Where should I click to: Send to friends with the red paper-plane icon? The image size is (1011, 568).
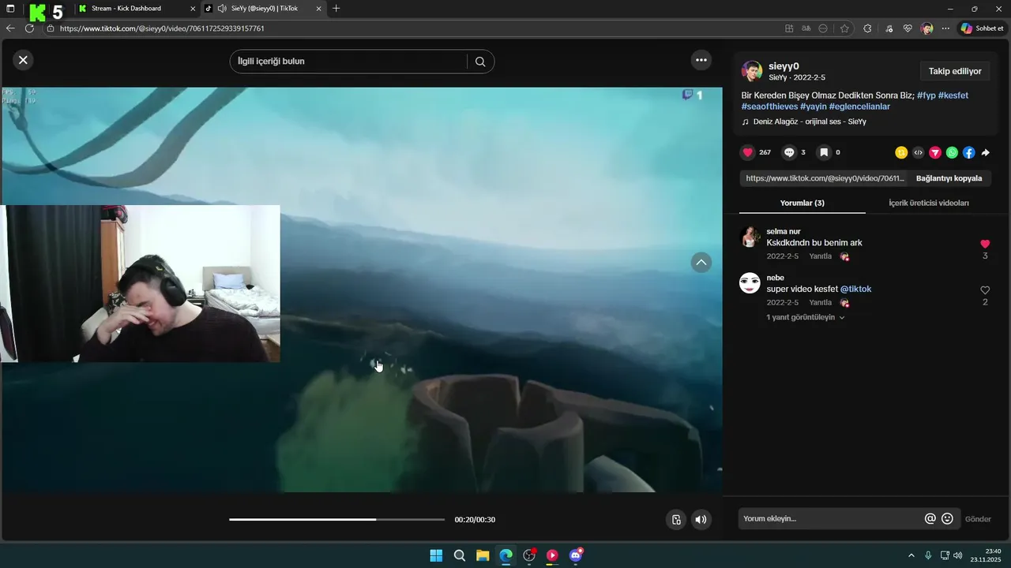click(935, 152)
